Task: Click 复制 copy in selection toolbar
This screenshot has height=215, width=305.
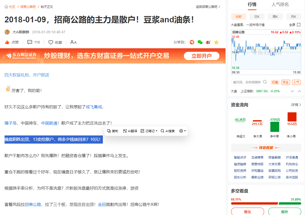Action: click(113, 131)
